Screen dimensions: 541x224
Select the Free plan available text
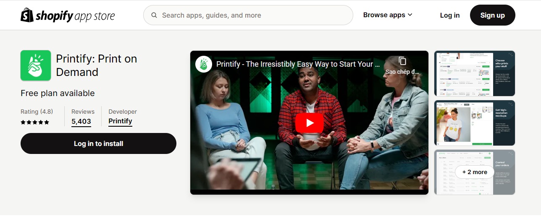coord(58,93)
